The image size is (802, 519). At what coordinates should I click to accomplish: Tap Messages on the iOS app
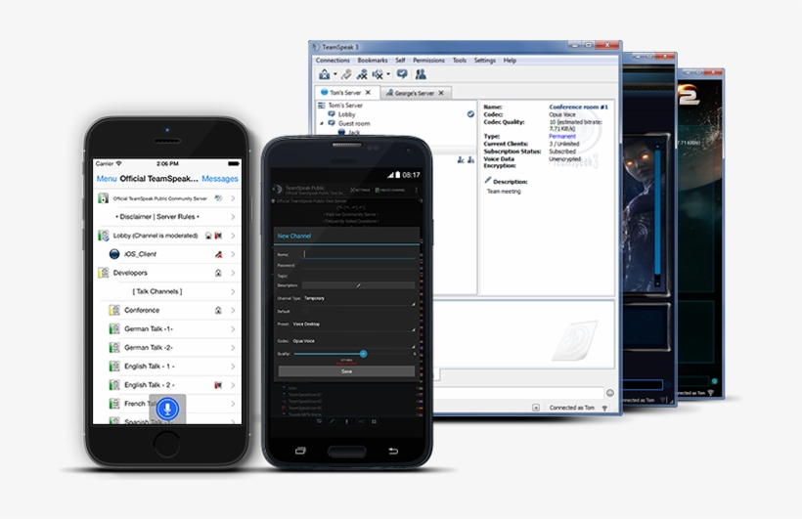click(220, 179)
